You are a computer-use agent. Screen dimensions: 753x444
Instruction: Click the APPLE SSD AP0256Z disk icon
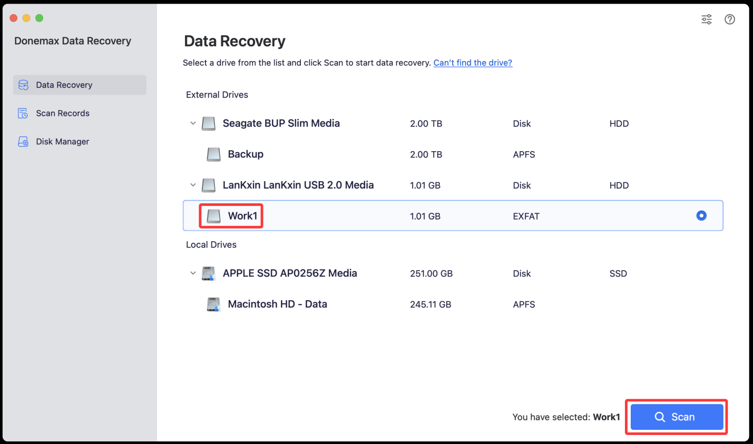click(x=209, y=273)
